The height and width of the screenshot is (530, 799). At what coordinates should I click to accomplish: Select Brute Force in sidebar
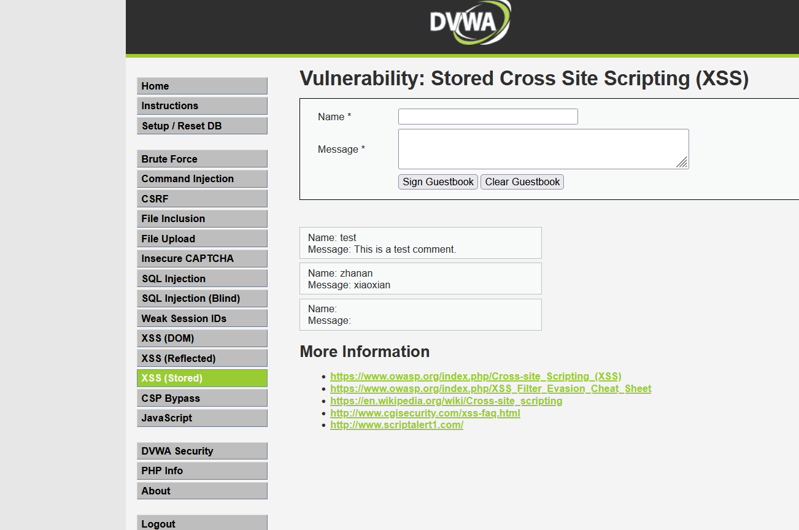click(202, 159)
